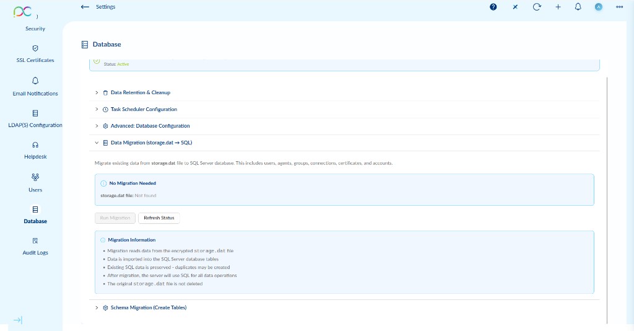This screenshot has width=634, height=331.
Task: Expand Task Scheduler Configuration section
Action: click(x=144, y=109)
